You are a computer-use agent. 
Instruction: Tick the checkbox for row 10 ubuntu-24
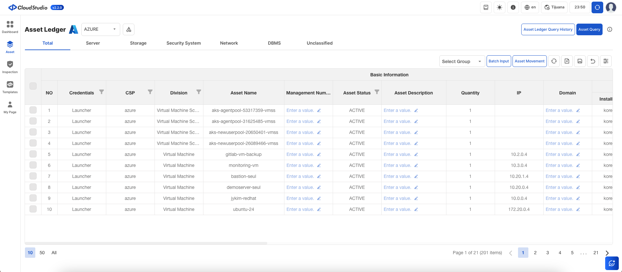pos(33,209)
